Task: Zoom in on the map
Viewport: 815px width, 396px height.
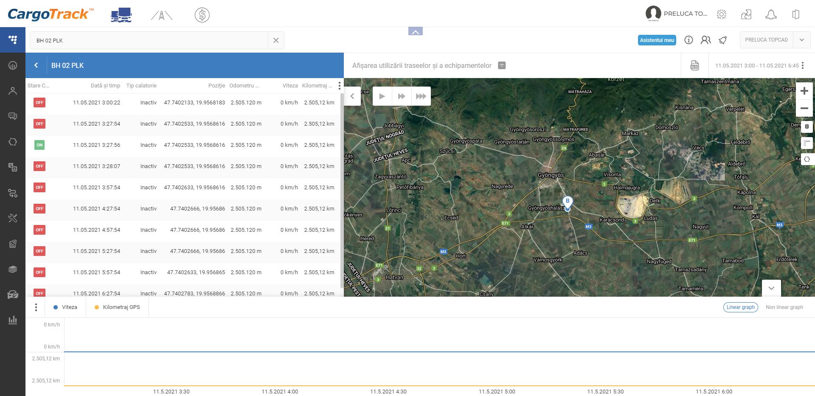Action: point(804,91)
